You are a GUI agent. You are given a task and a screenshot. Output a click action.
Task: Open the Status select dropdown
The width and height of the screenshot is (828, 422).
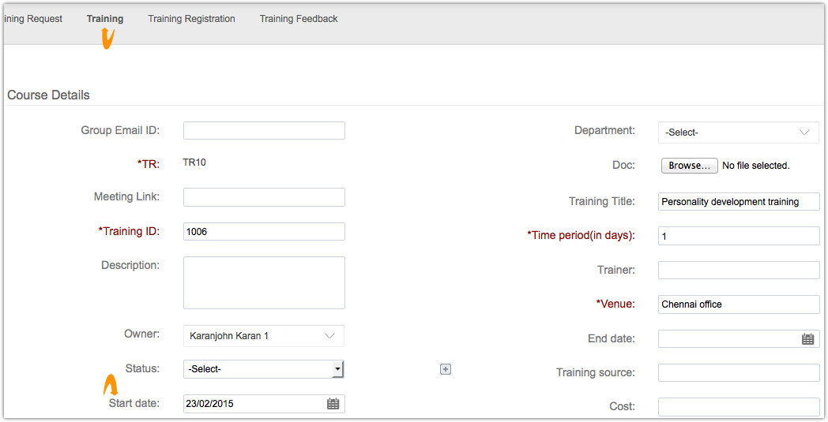(263, 369)
